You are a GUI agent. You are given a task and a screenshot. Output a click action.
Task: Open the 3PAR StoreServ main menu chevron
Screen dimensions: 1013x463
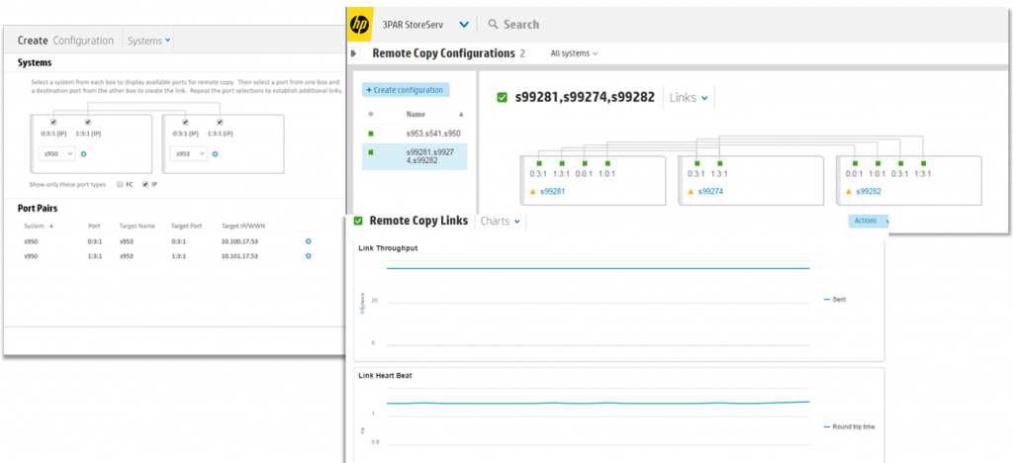(464, 25)
